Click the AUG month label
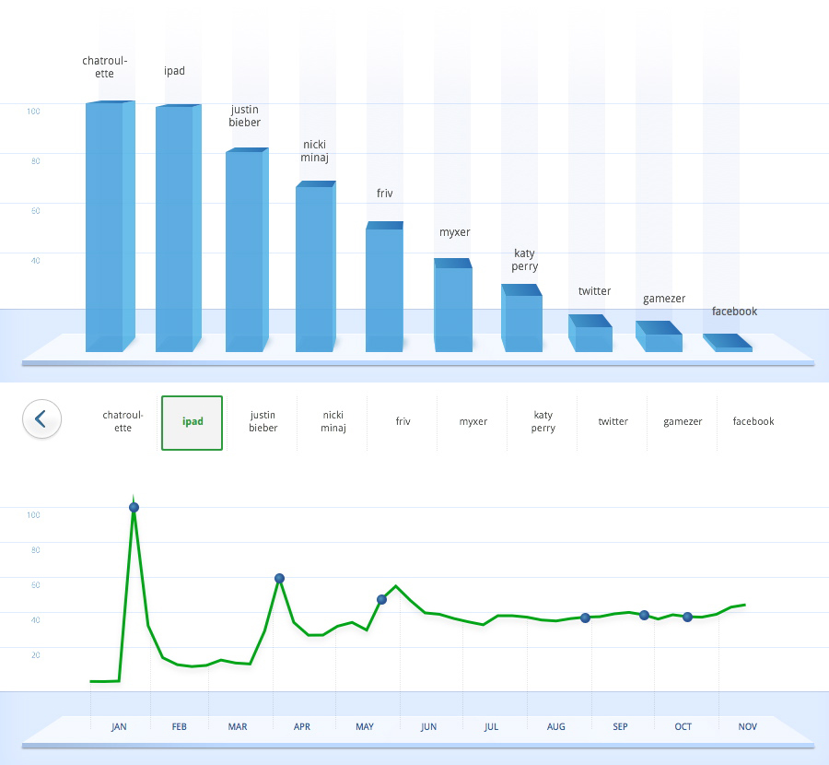Image resolution: width=829 pixels, height=765 pixels. pyautogui.click(x=556, y=726)
